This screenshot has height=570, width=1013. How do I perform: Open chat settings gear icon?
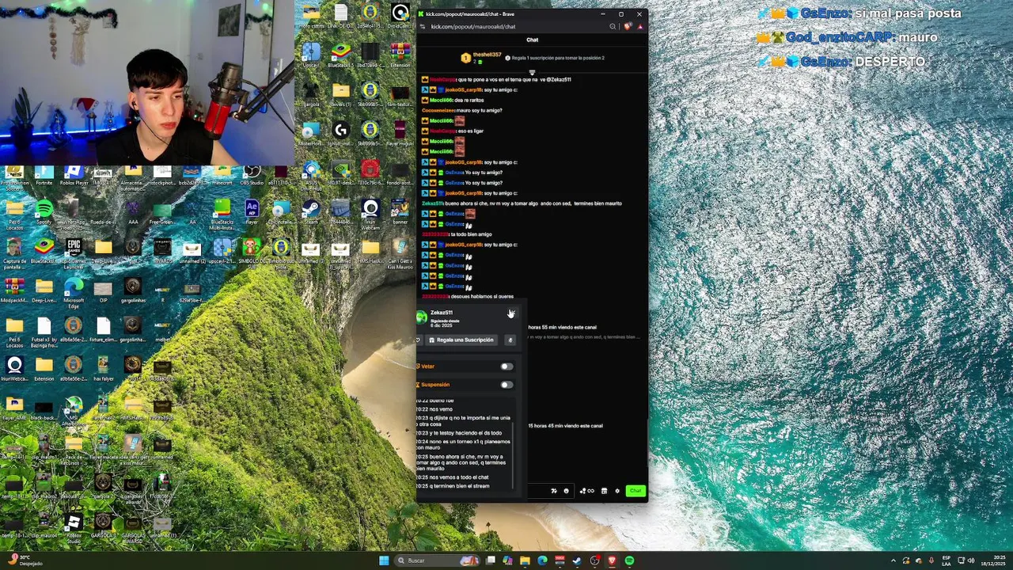point(617,491)
